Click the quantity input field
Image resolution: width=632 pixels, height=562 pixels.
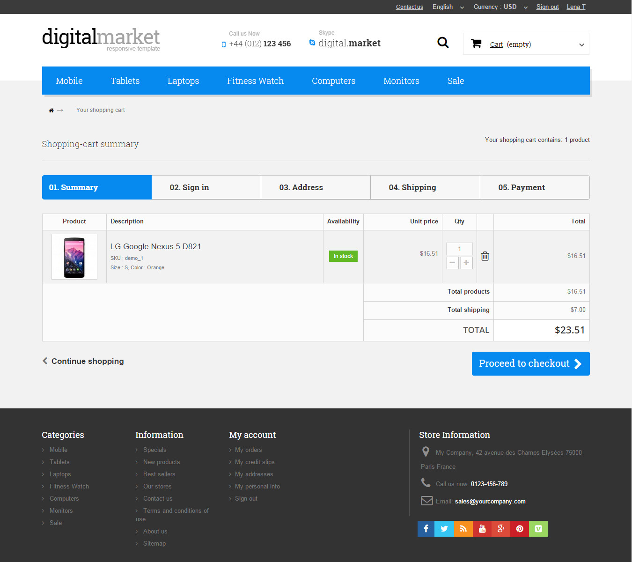coord(459,249)
